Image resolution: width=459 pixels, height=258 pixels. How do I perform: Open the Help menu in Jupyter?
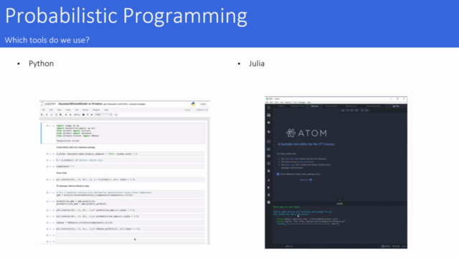coord(106,110)
